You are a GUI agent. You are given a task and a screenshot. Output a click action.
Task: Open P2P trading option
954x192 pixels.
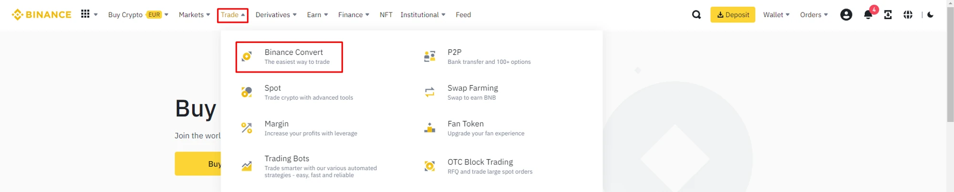click(455, 52)
